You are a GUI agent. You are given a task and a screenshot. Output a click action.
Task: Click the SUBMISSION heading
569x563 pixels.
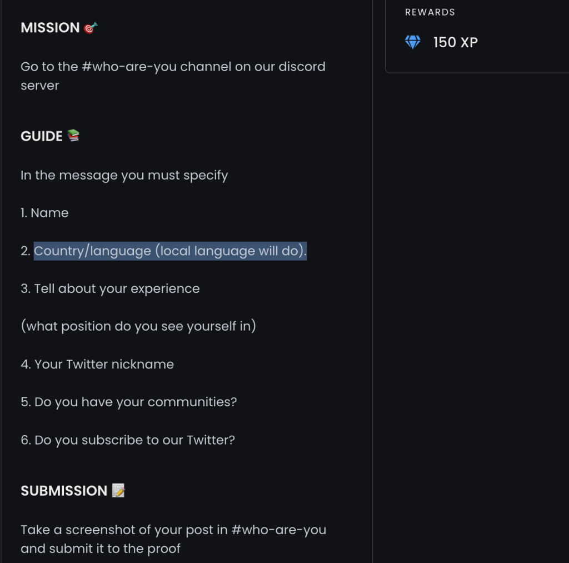click(64, 491)
